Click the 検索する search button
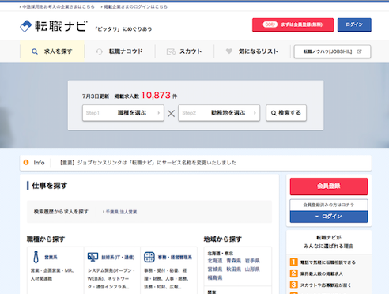The height and width of the screenshot is (294, 389). (x=286, y=113)
